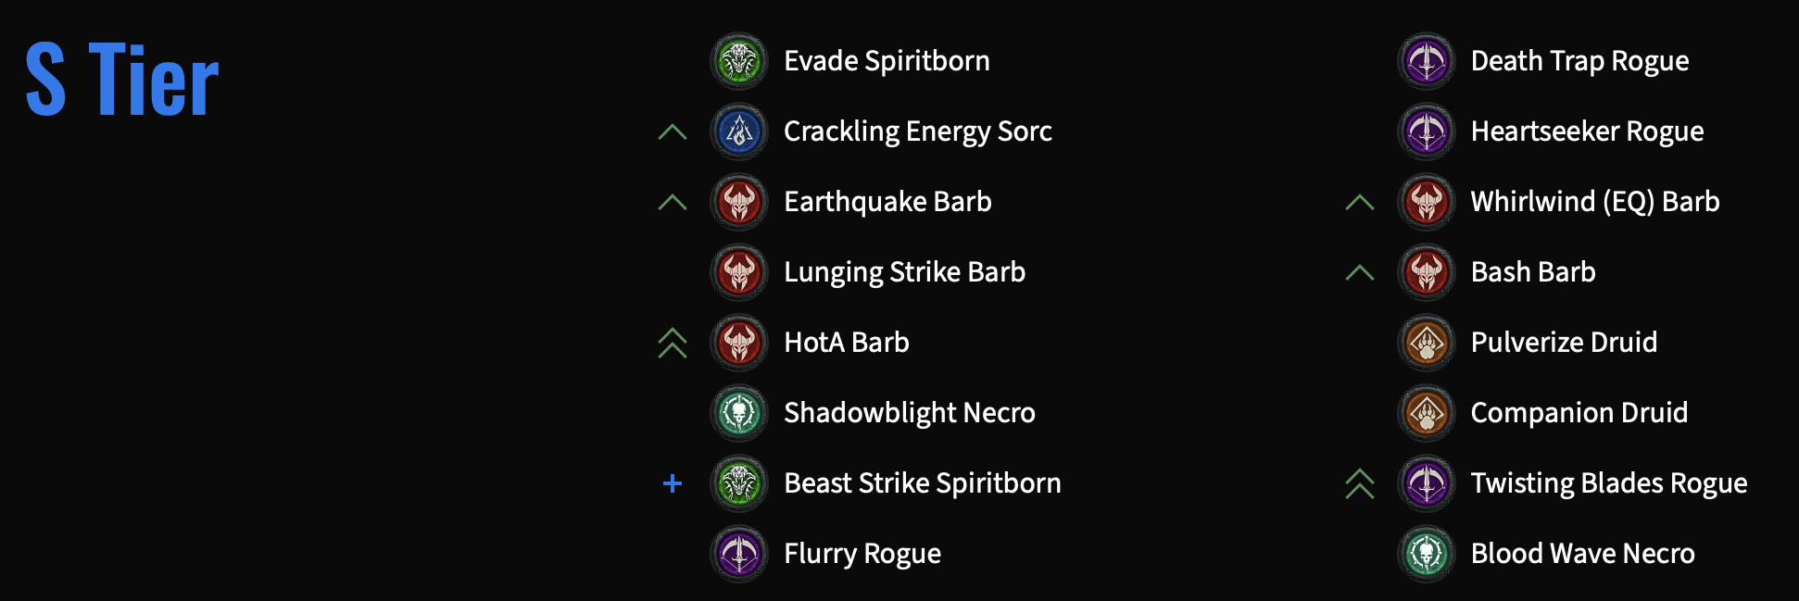
Task: Click the Flurry Rogue class icon
Action: 739,554
